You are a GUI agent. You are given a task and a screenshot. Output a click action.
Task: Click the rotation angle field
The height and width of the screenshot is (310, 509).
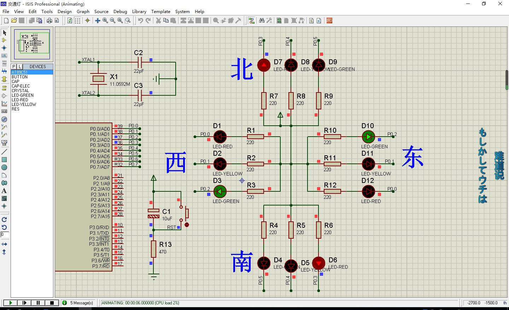pyautogui.click(x=4, y=234)
